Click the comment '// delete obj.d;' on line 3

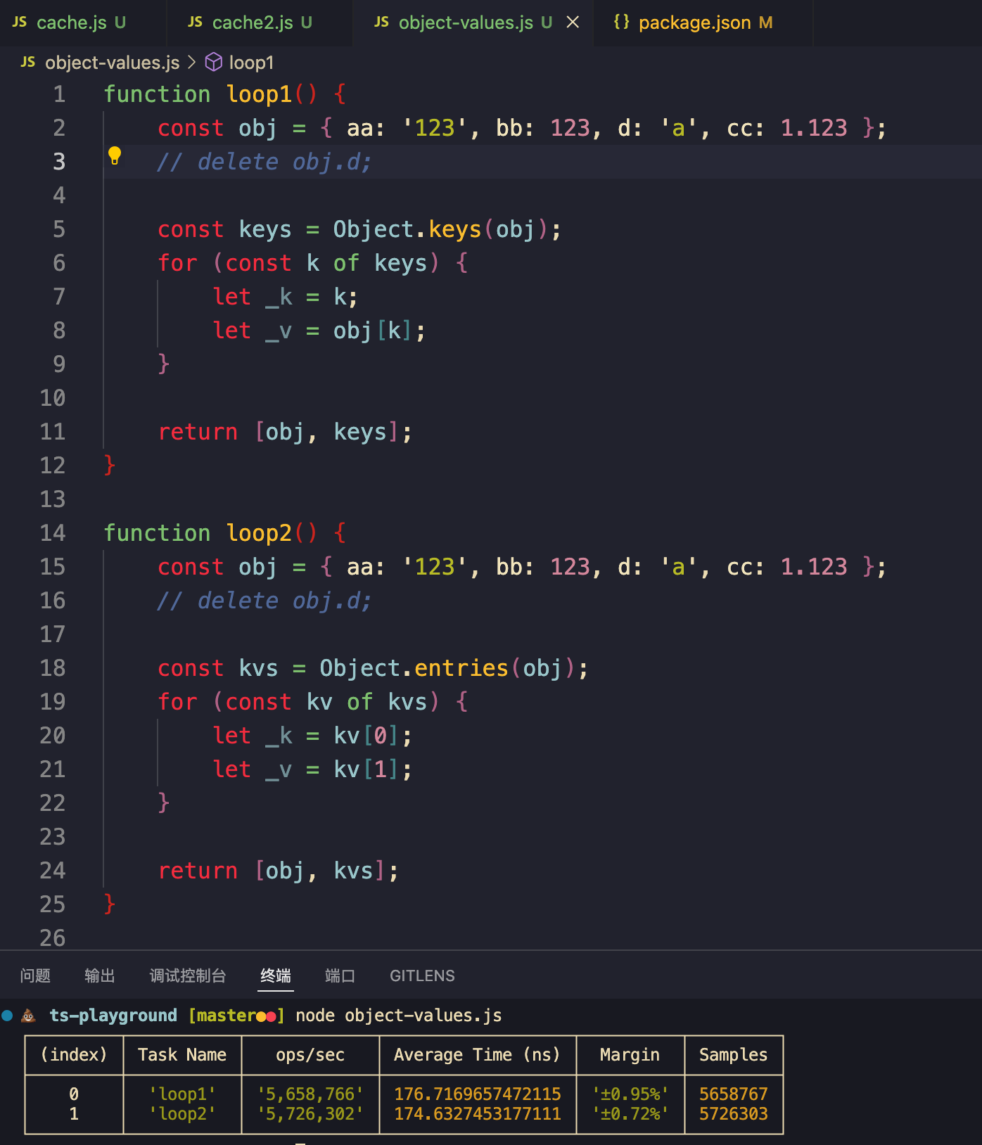[x=264, y=162]
